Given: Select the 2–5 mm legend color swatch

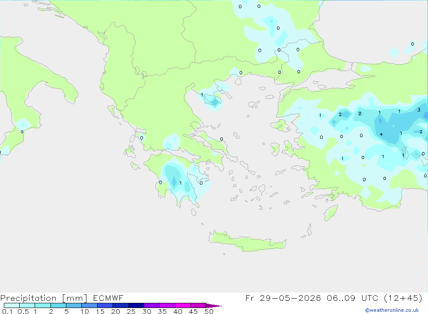Looking at the screenshot, I should click(x=58, y=305).
